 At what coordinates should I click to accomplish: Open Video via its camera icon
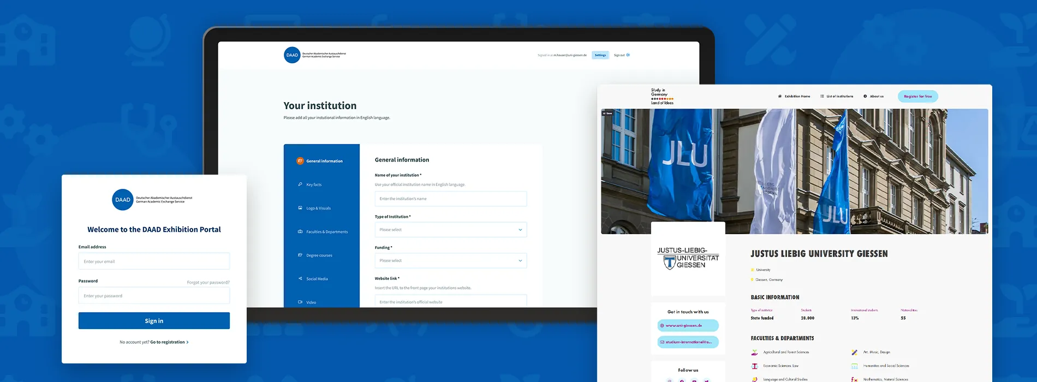[300, 302]
